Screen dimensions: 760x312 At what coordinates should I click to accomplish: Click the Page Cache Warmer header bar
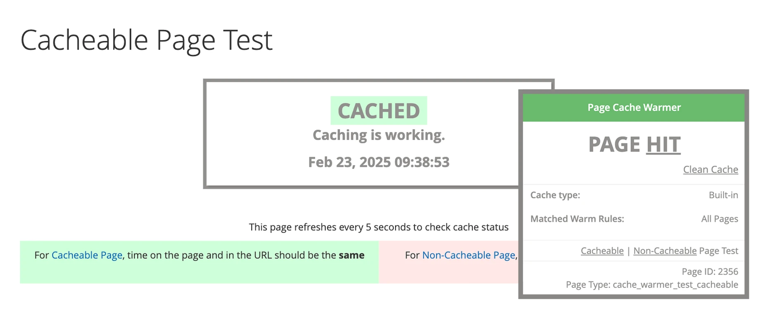point(634,107)
